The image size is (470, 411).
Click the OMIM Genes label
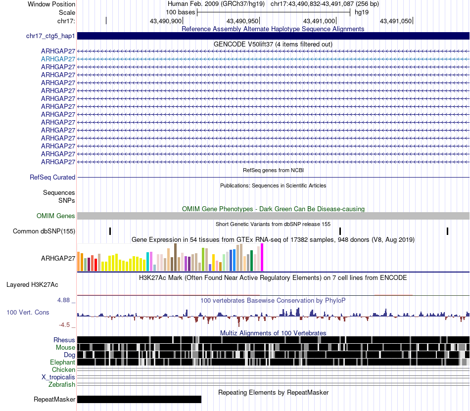[x=55, y=216]
